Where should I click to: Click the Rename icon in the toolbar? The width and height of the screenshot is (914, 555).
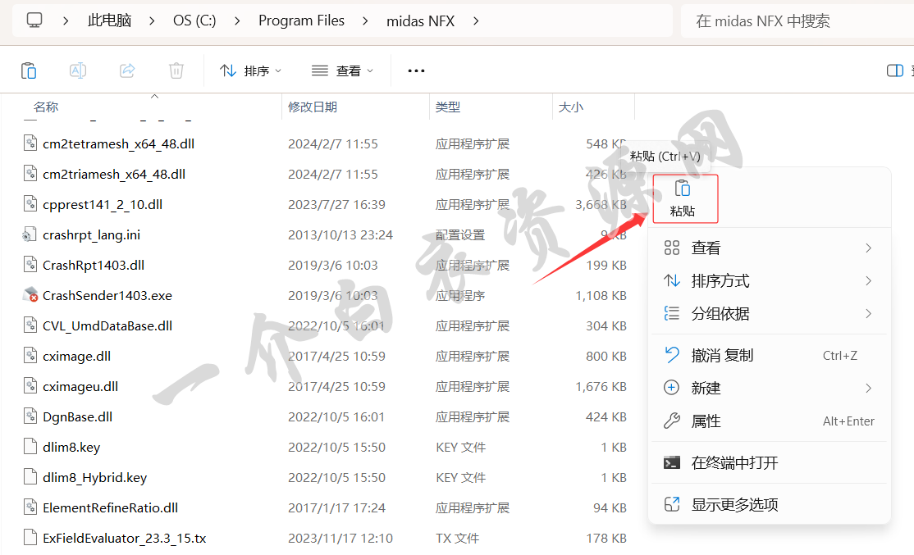coord(77,71)
